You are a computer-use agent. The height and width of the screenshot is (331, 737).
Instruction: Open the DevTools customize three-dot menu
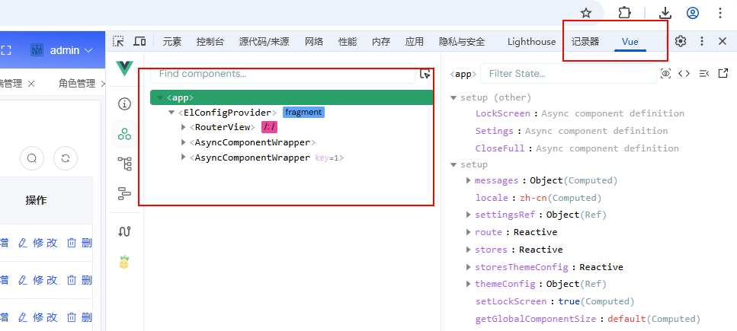[702, 41]
